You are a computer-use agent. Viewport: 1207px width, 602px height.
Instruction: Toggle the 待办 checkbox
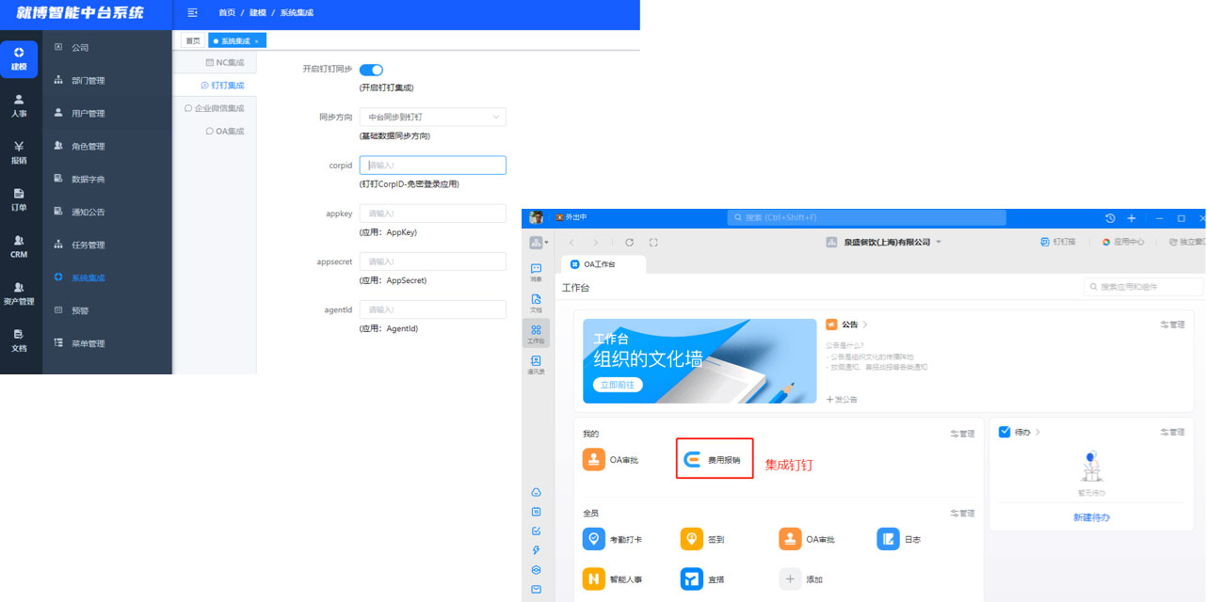[x=1004, y=432]
